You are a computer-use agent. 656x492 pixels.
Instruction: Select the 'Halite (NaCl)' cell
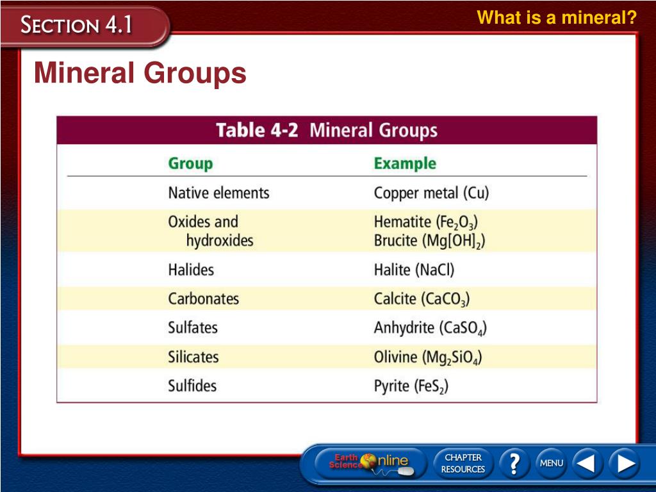[414, 270]
